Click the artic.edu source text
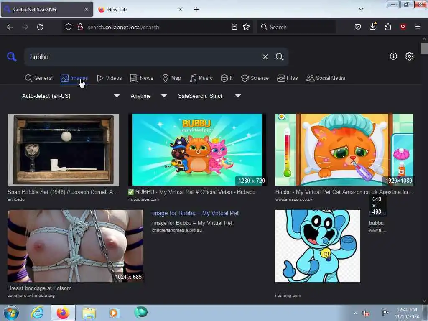The image size is (428, 321). (x=16, y=199)
